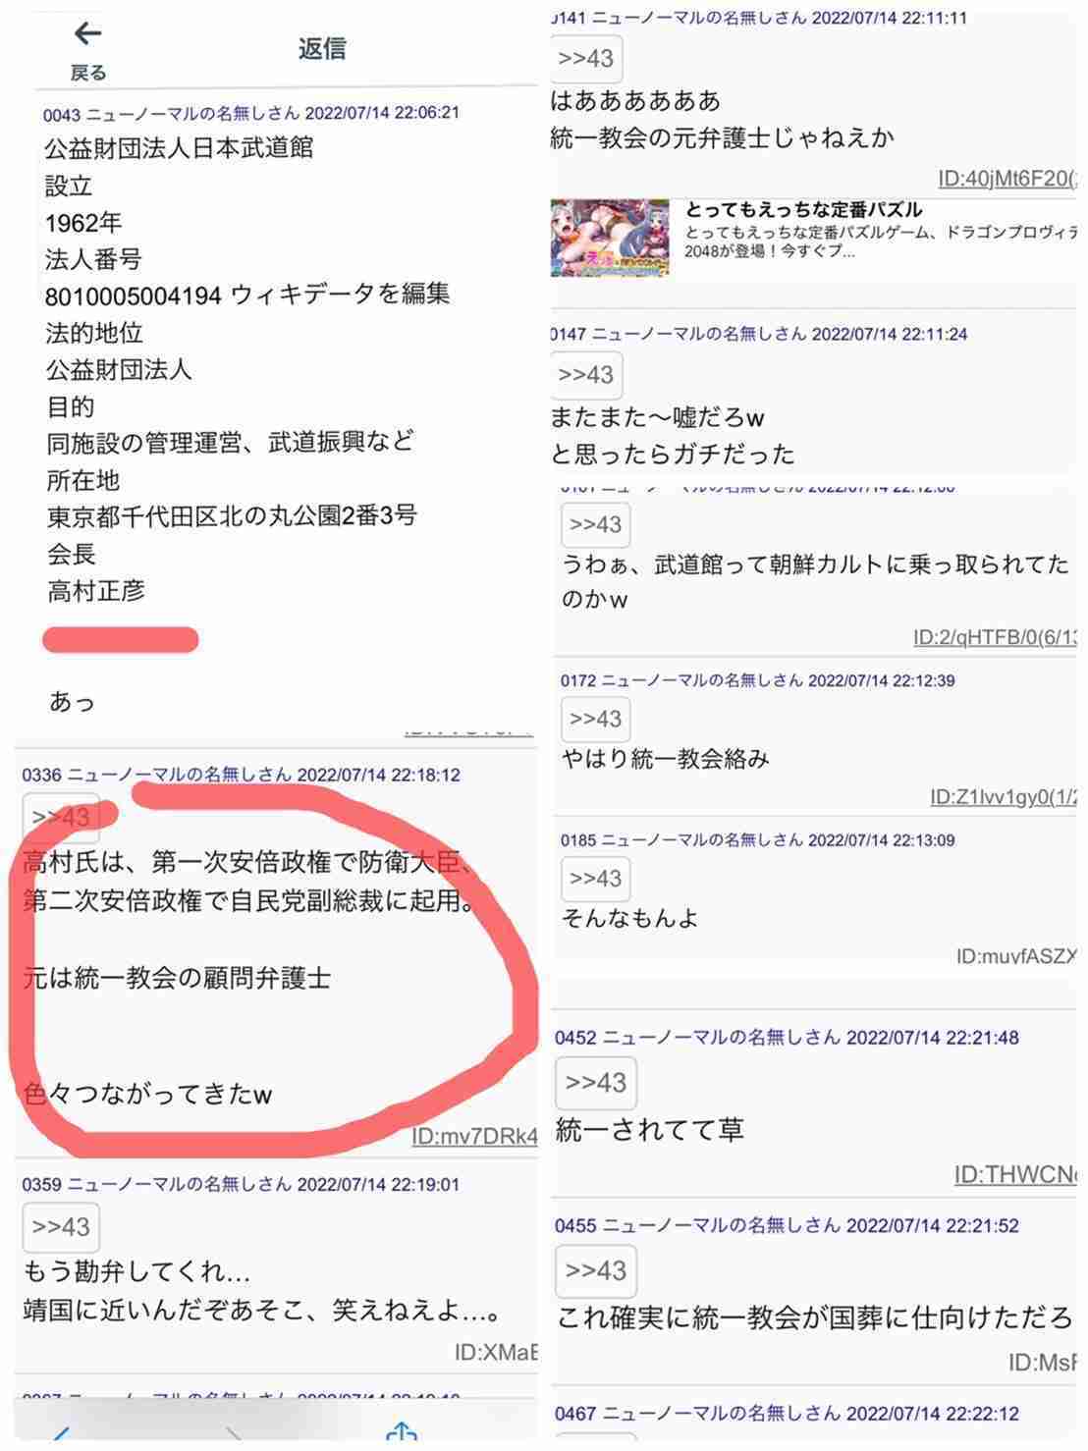
Task: Tap the back arrow labeled 戻る
Action: coord(87,49)
